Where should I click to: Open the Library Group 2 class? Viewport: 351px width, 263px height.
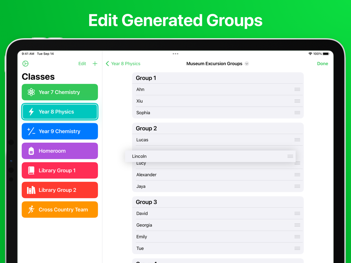pyautogui.click(x=60, y=190)
